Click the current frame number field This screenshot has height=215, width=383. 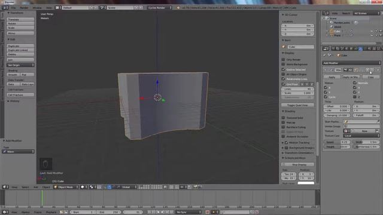coord(133,212)
